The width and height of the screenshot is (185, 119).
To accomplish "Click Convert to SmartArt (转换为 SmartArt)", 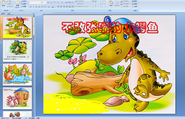I will [x=83, y=6].
